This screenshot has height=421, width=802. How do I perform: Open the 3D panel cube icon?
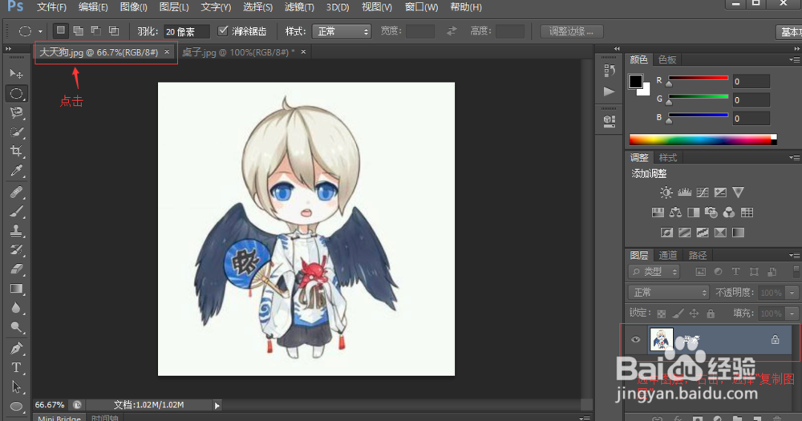tap(610, 121)
